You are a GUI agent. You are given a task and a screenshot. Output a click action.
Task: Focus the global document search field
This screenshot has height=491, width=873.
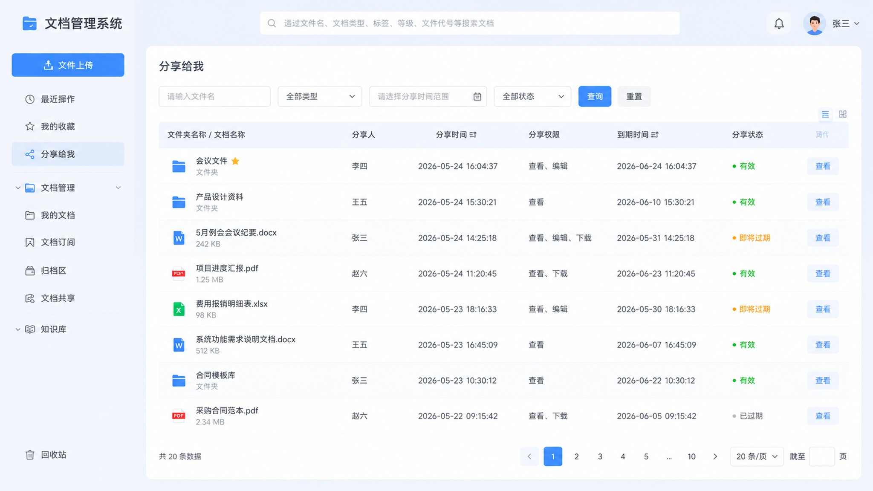point(470,23)
